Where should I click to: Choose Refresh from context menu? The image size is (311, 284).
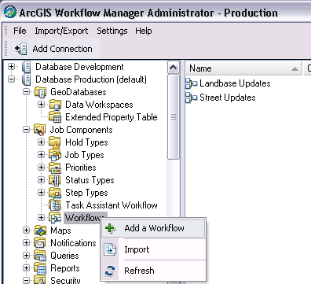pos(153,271)
